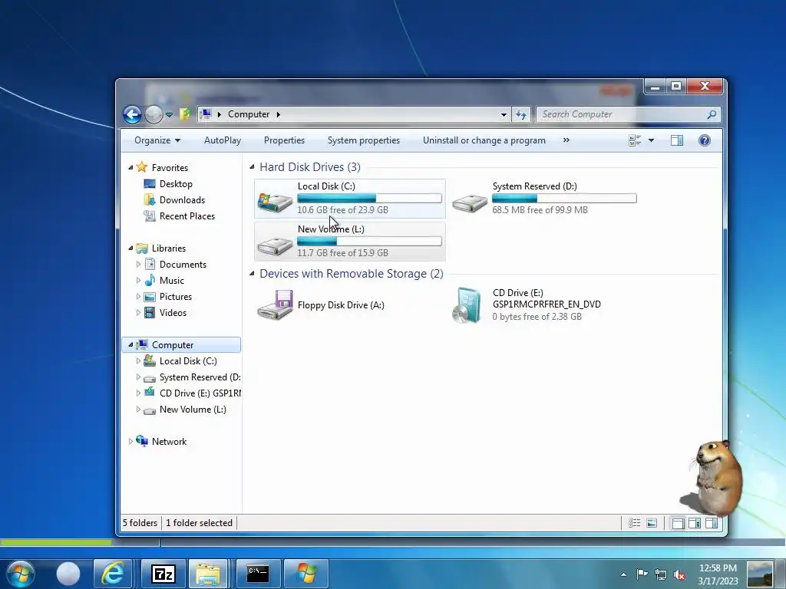Toggle second pane layout button in status bar

click(695, 523)
